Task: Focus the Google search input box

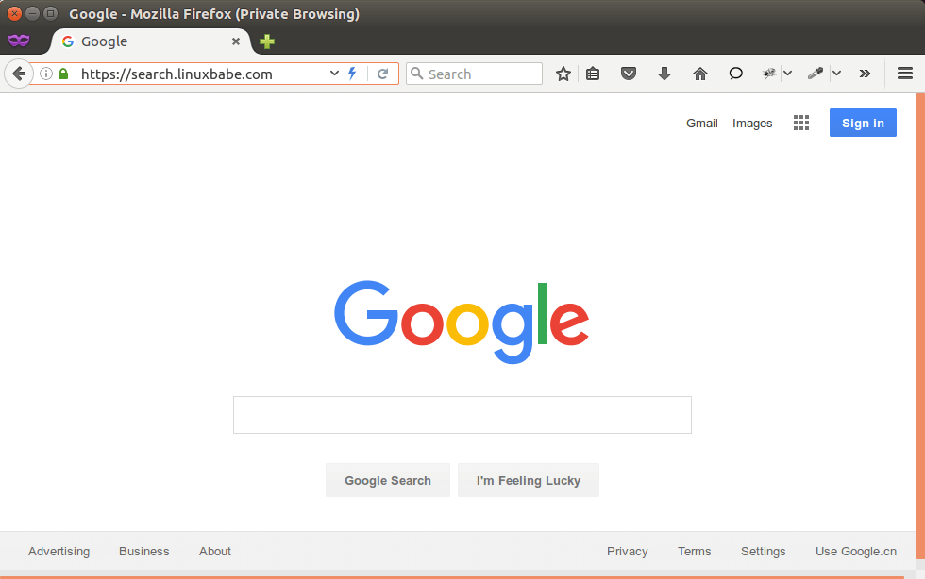Action: tap(462, 415)
